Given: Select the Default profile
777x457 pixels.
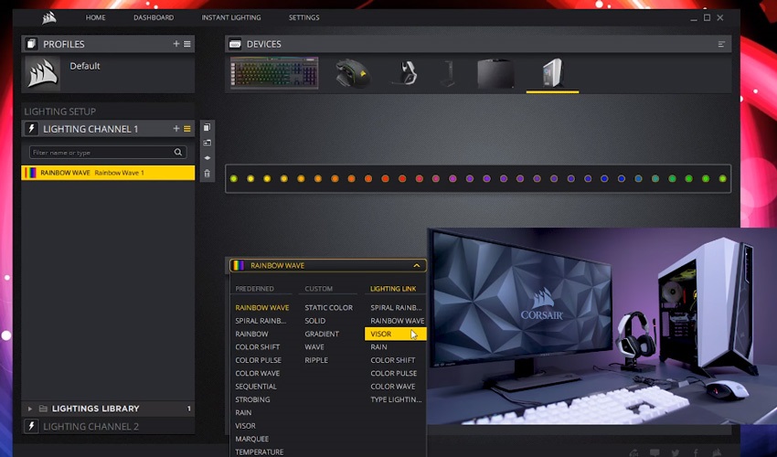Looking at the screenshot, I should click(x=85, y=66).
